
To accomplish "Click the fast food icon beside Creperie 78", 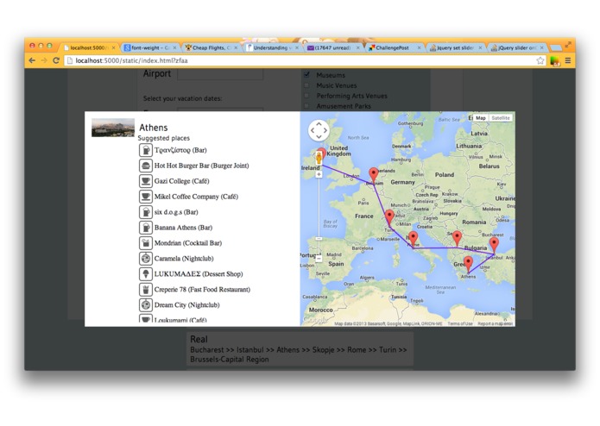I will 145,289.
